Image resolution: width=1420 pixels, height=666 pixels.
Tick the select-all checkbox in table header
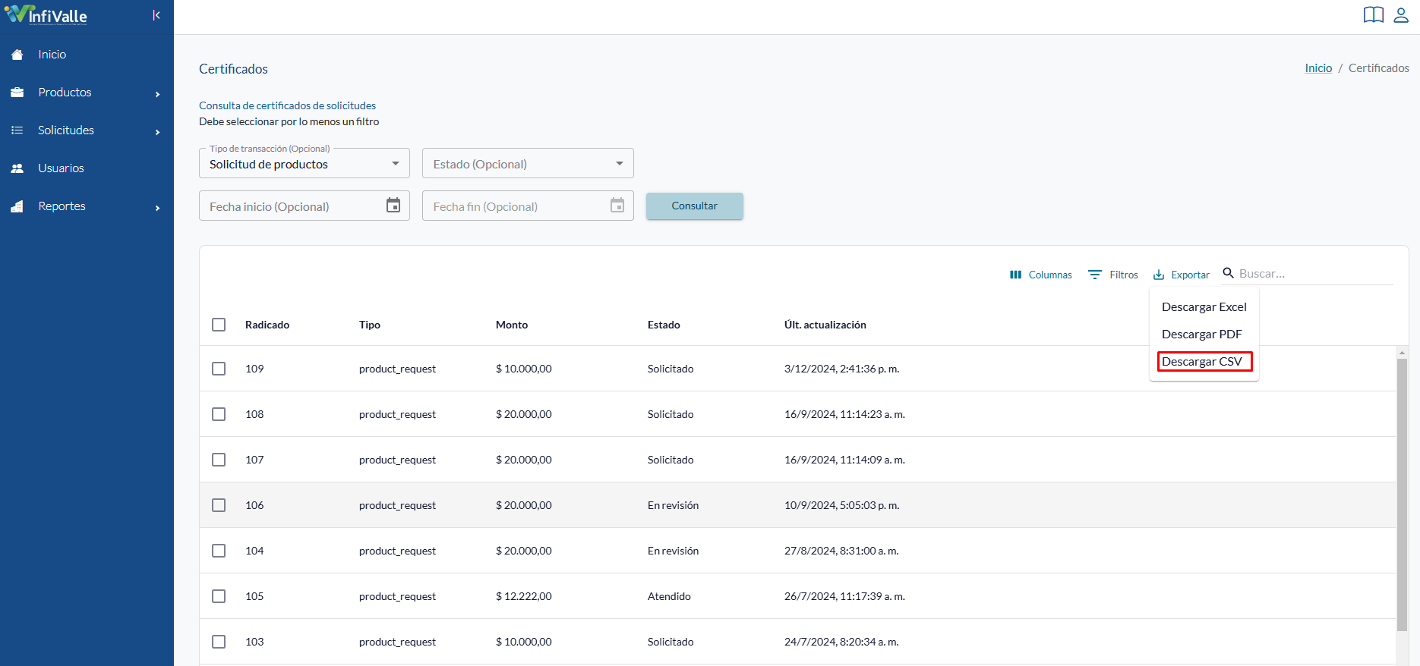219,325
